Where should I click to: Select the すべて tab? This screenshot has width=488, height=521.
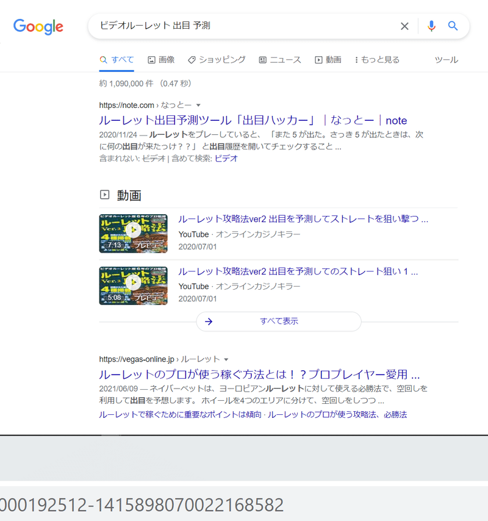(117, 60)
